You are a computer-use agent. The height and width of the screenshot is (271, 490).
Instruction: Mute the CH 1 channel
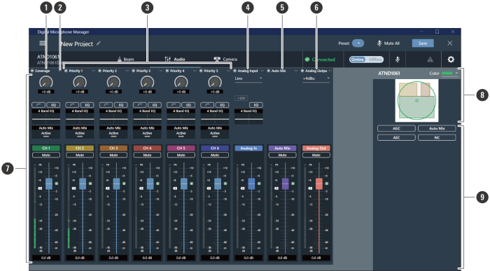[x=46, y=155]
